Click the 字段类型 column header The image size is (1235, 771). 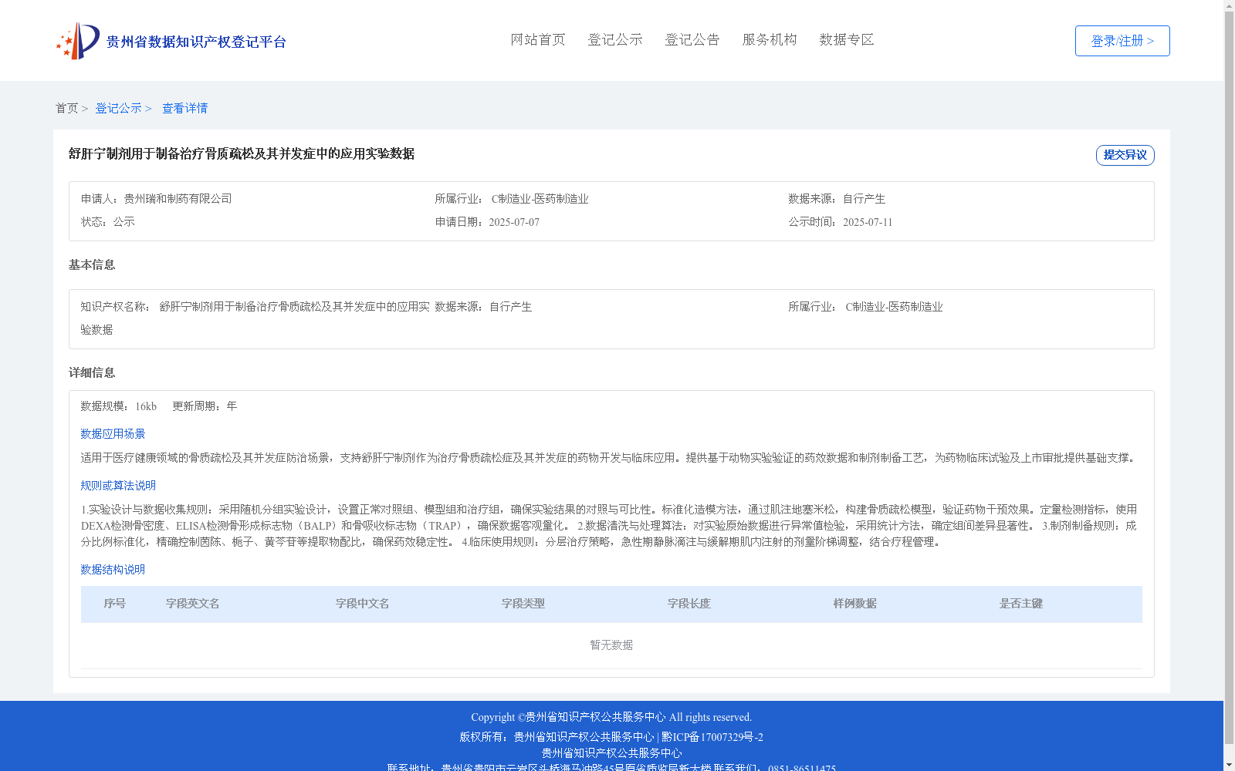523,604
